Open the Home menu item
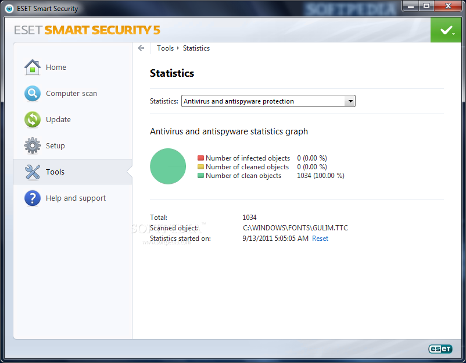466x363 pixels. click(56, 67)
